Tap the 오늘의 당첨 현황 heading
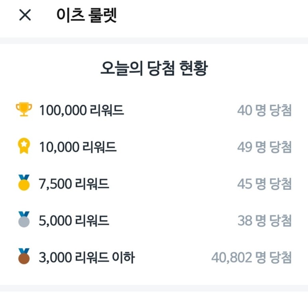The width and height of the screenshot is (308, 299). point(154,69)
